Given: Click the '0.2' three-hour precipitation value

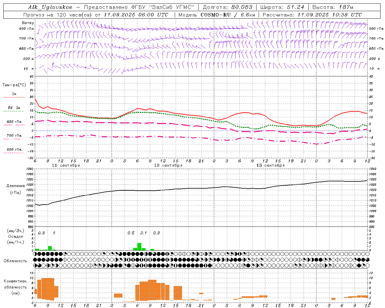Looking at the screenshot, I should (156, 233).
